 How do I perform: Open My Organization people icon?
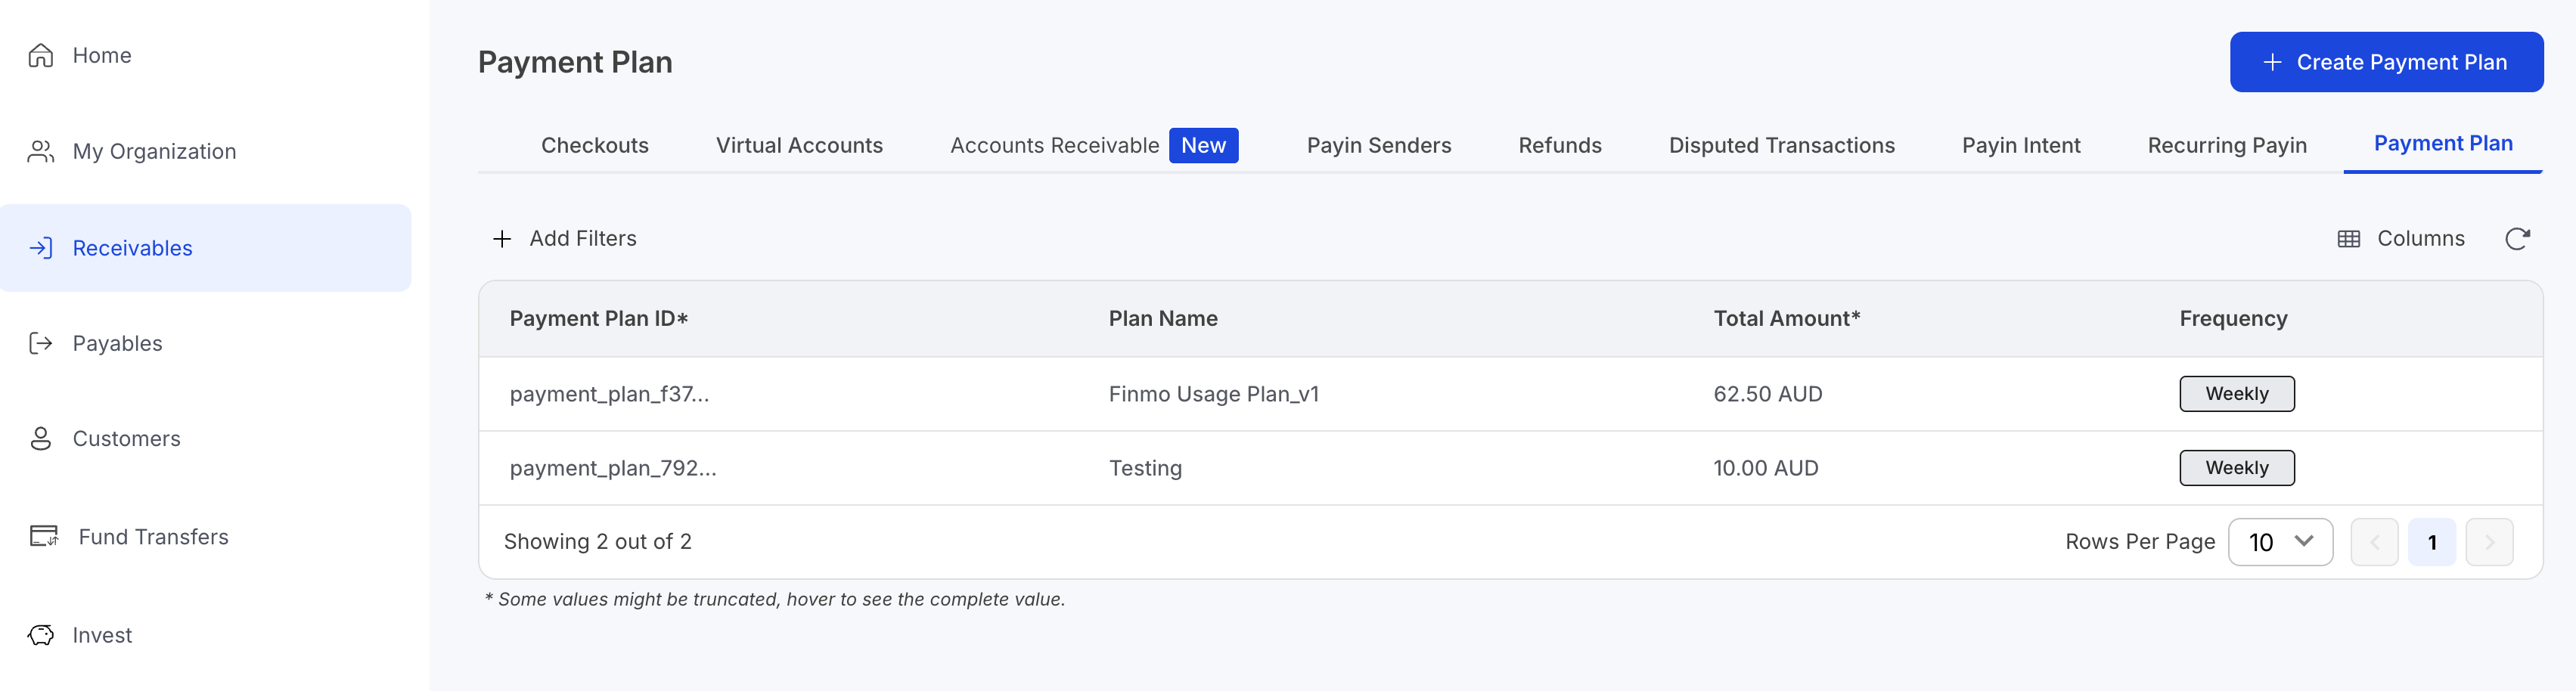[x=41, y=151]
